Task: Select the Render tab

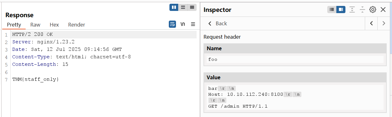Action: tap(77, 25)
